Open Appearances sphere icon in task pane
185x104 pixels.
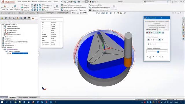tap(183, 30)
